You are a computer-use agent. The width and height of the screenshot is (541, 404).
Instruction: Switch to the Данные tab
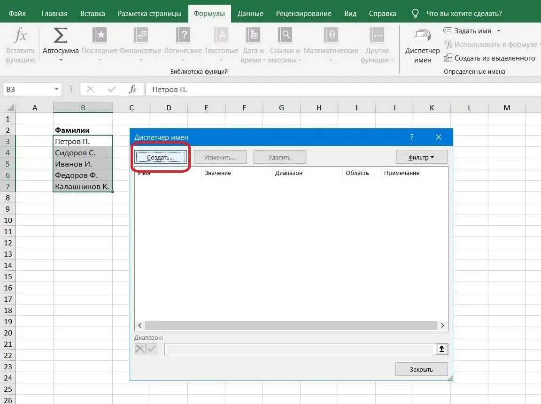click(x=250, y=14)
